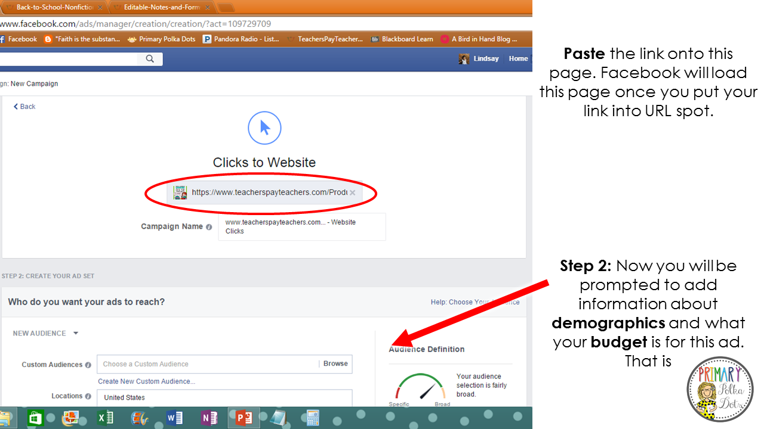Viewport: 764px width, 429px height.
Task: Open the Pandora Radio bookmark
Action: pos(241,39)
